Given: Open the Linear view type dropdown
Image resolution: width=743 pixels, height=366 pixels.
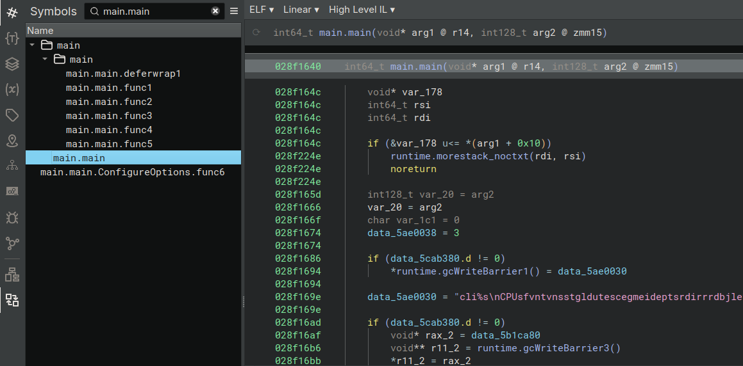Looking at the screenshot, I should click(301, 10).
